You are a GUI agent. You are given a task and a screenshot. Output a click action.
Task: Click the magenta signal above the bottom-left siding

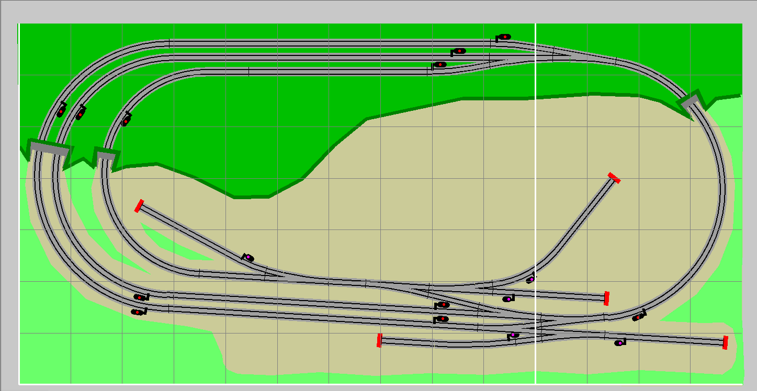click(x=514, y=336)
